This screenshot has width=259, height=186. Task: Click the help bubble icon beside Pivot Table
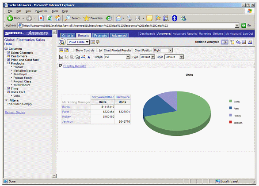point(98,42)
